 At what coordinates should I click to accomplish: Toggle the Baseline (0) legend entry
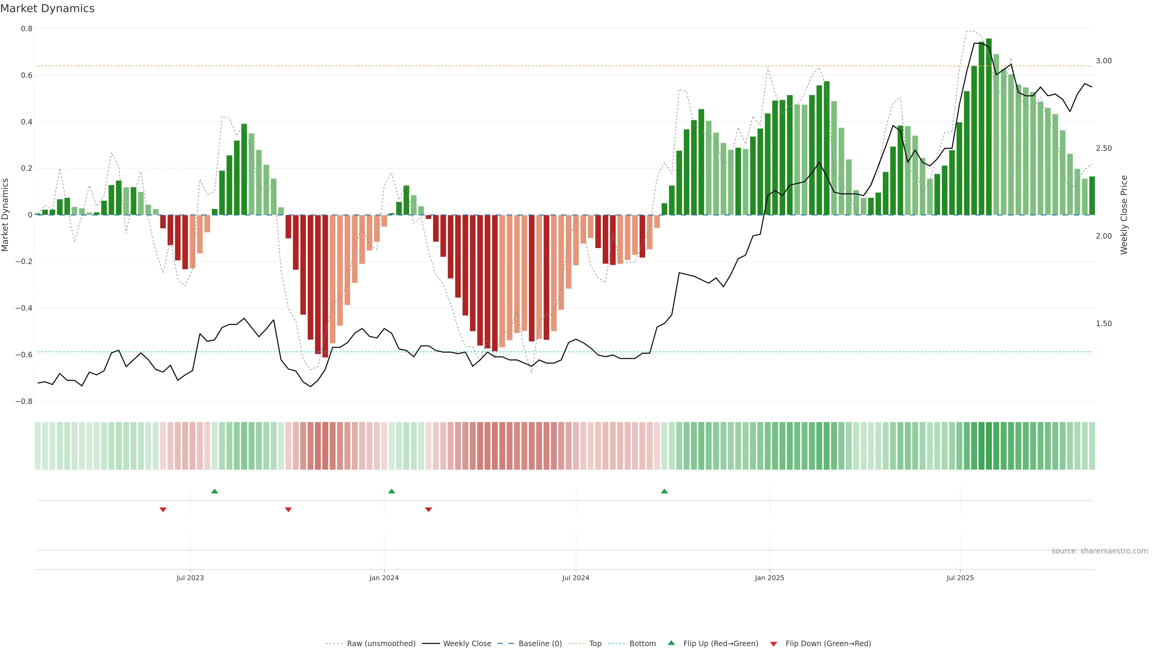540,644
